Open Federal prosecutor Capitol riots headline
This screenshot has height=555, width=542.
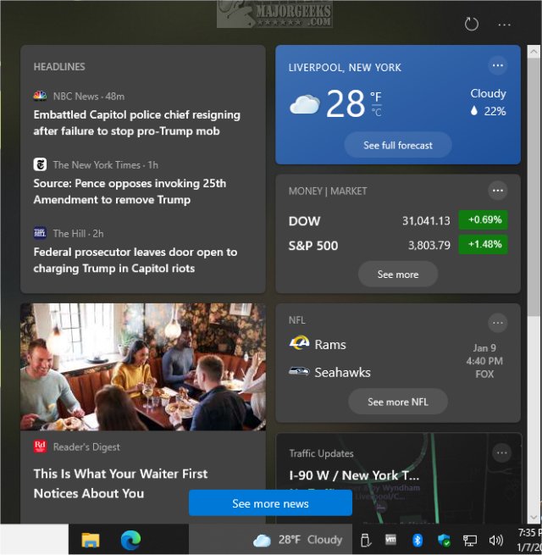[135, 260]
